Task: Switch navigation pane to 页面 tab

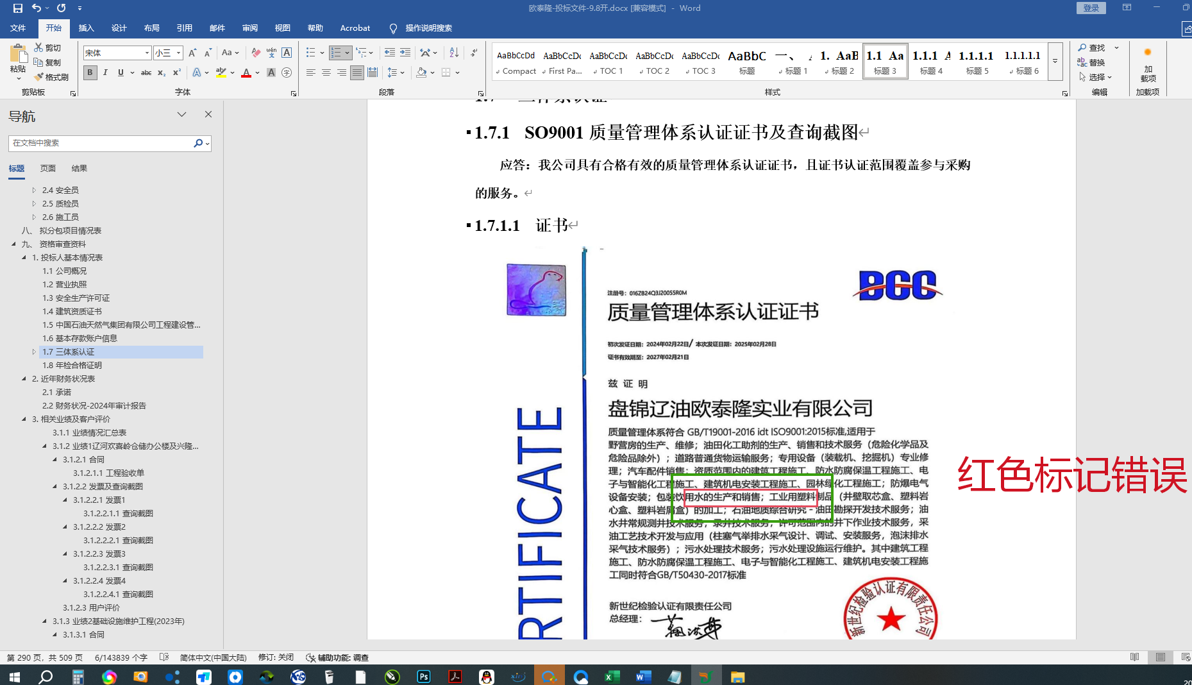Action: [48, 169]
